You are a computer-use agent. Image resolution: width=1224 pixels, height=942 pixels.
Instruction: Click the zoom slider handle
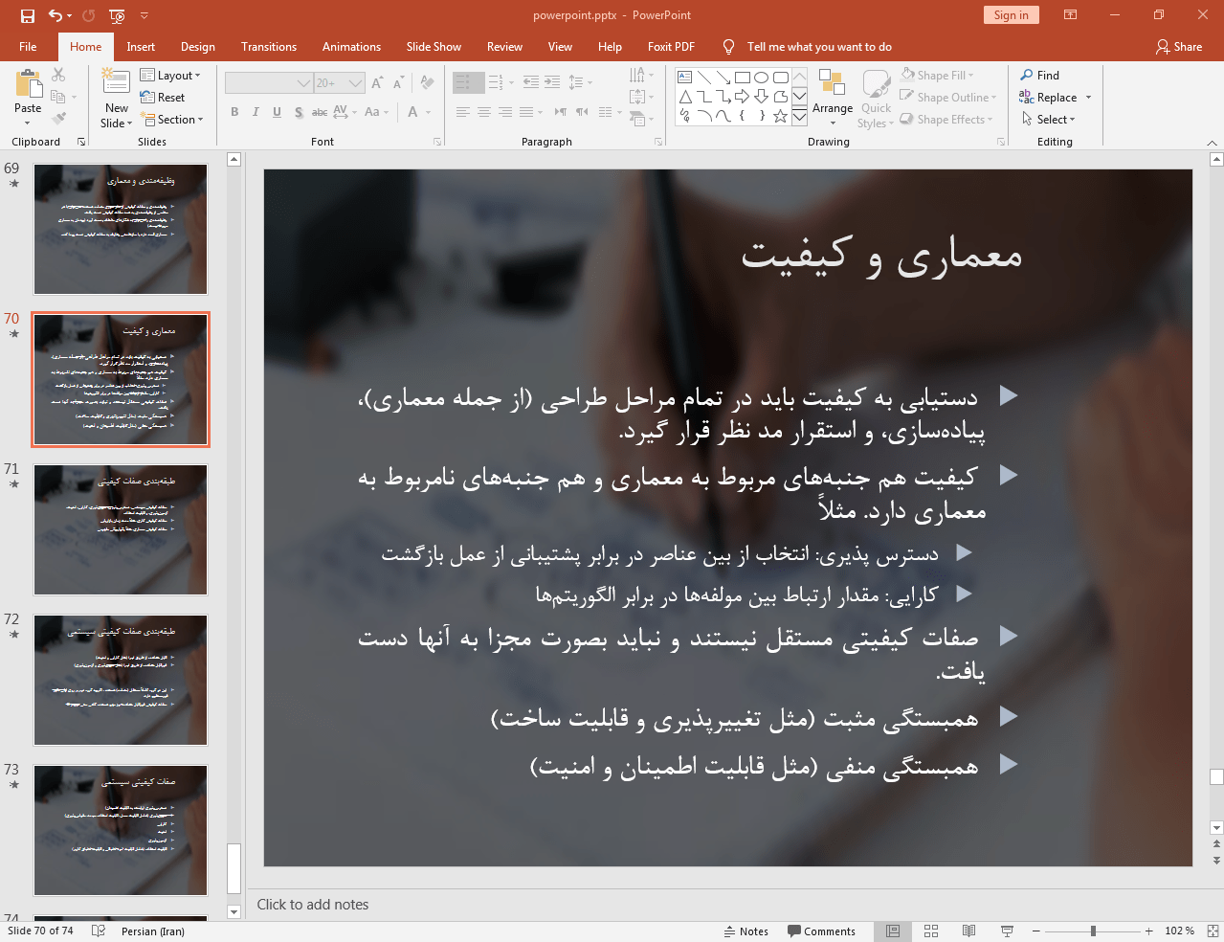1093,931
